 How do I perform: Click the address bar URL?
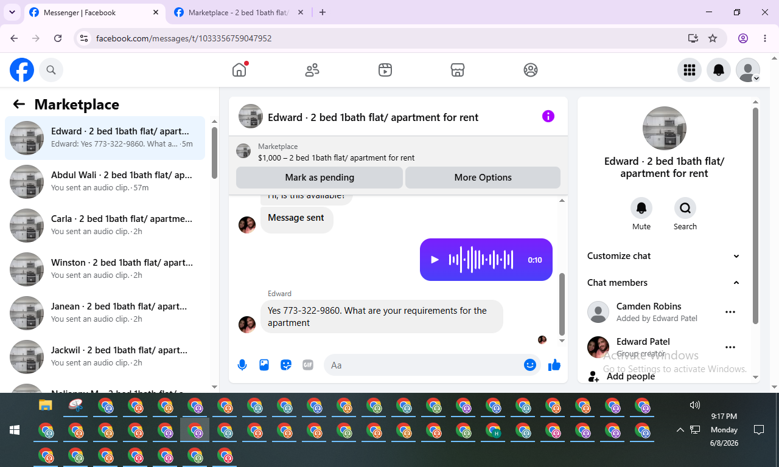[x=184, y=38]
